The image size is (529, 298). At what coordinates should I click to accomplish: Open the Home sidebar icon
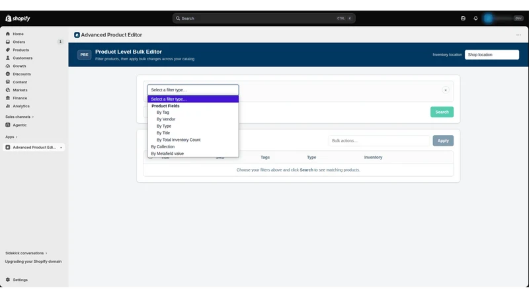[x=8, y=34]
